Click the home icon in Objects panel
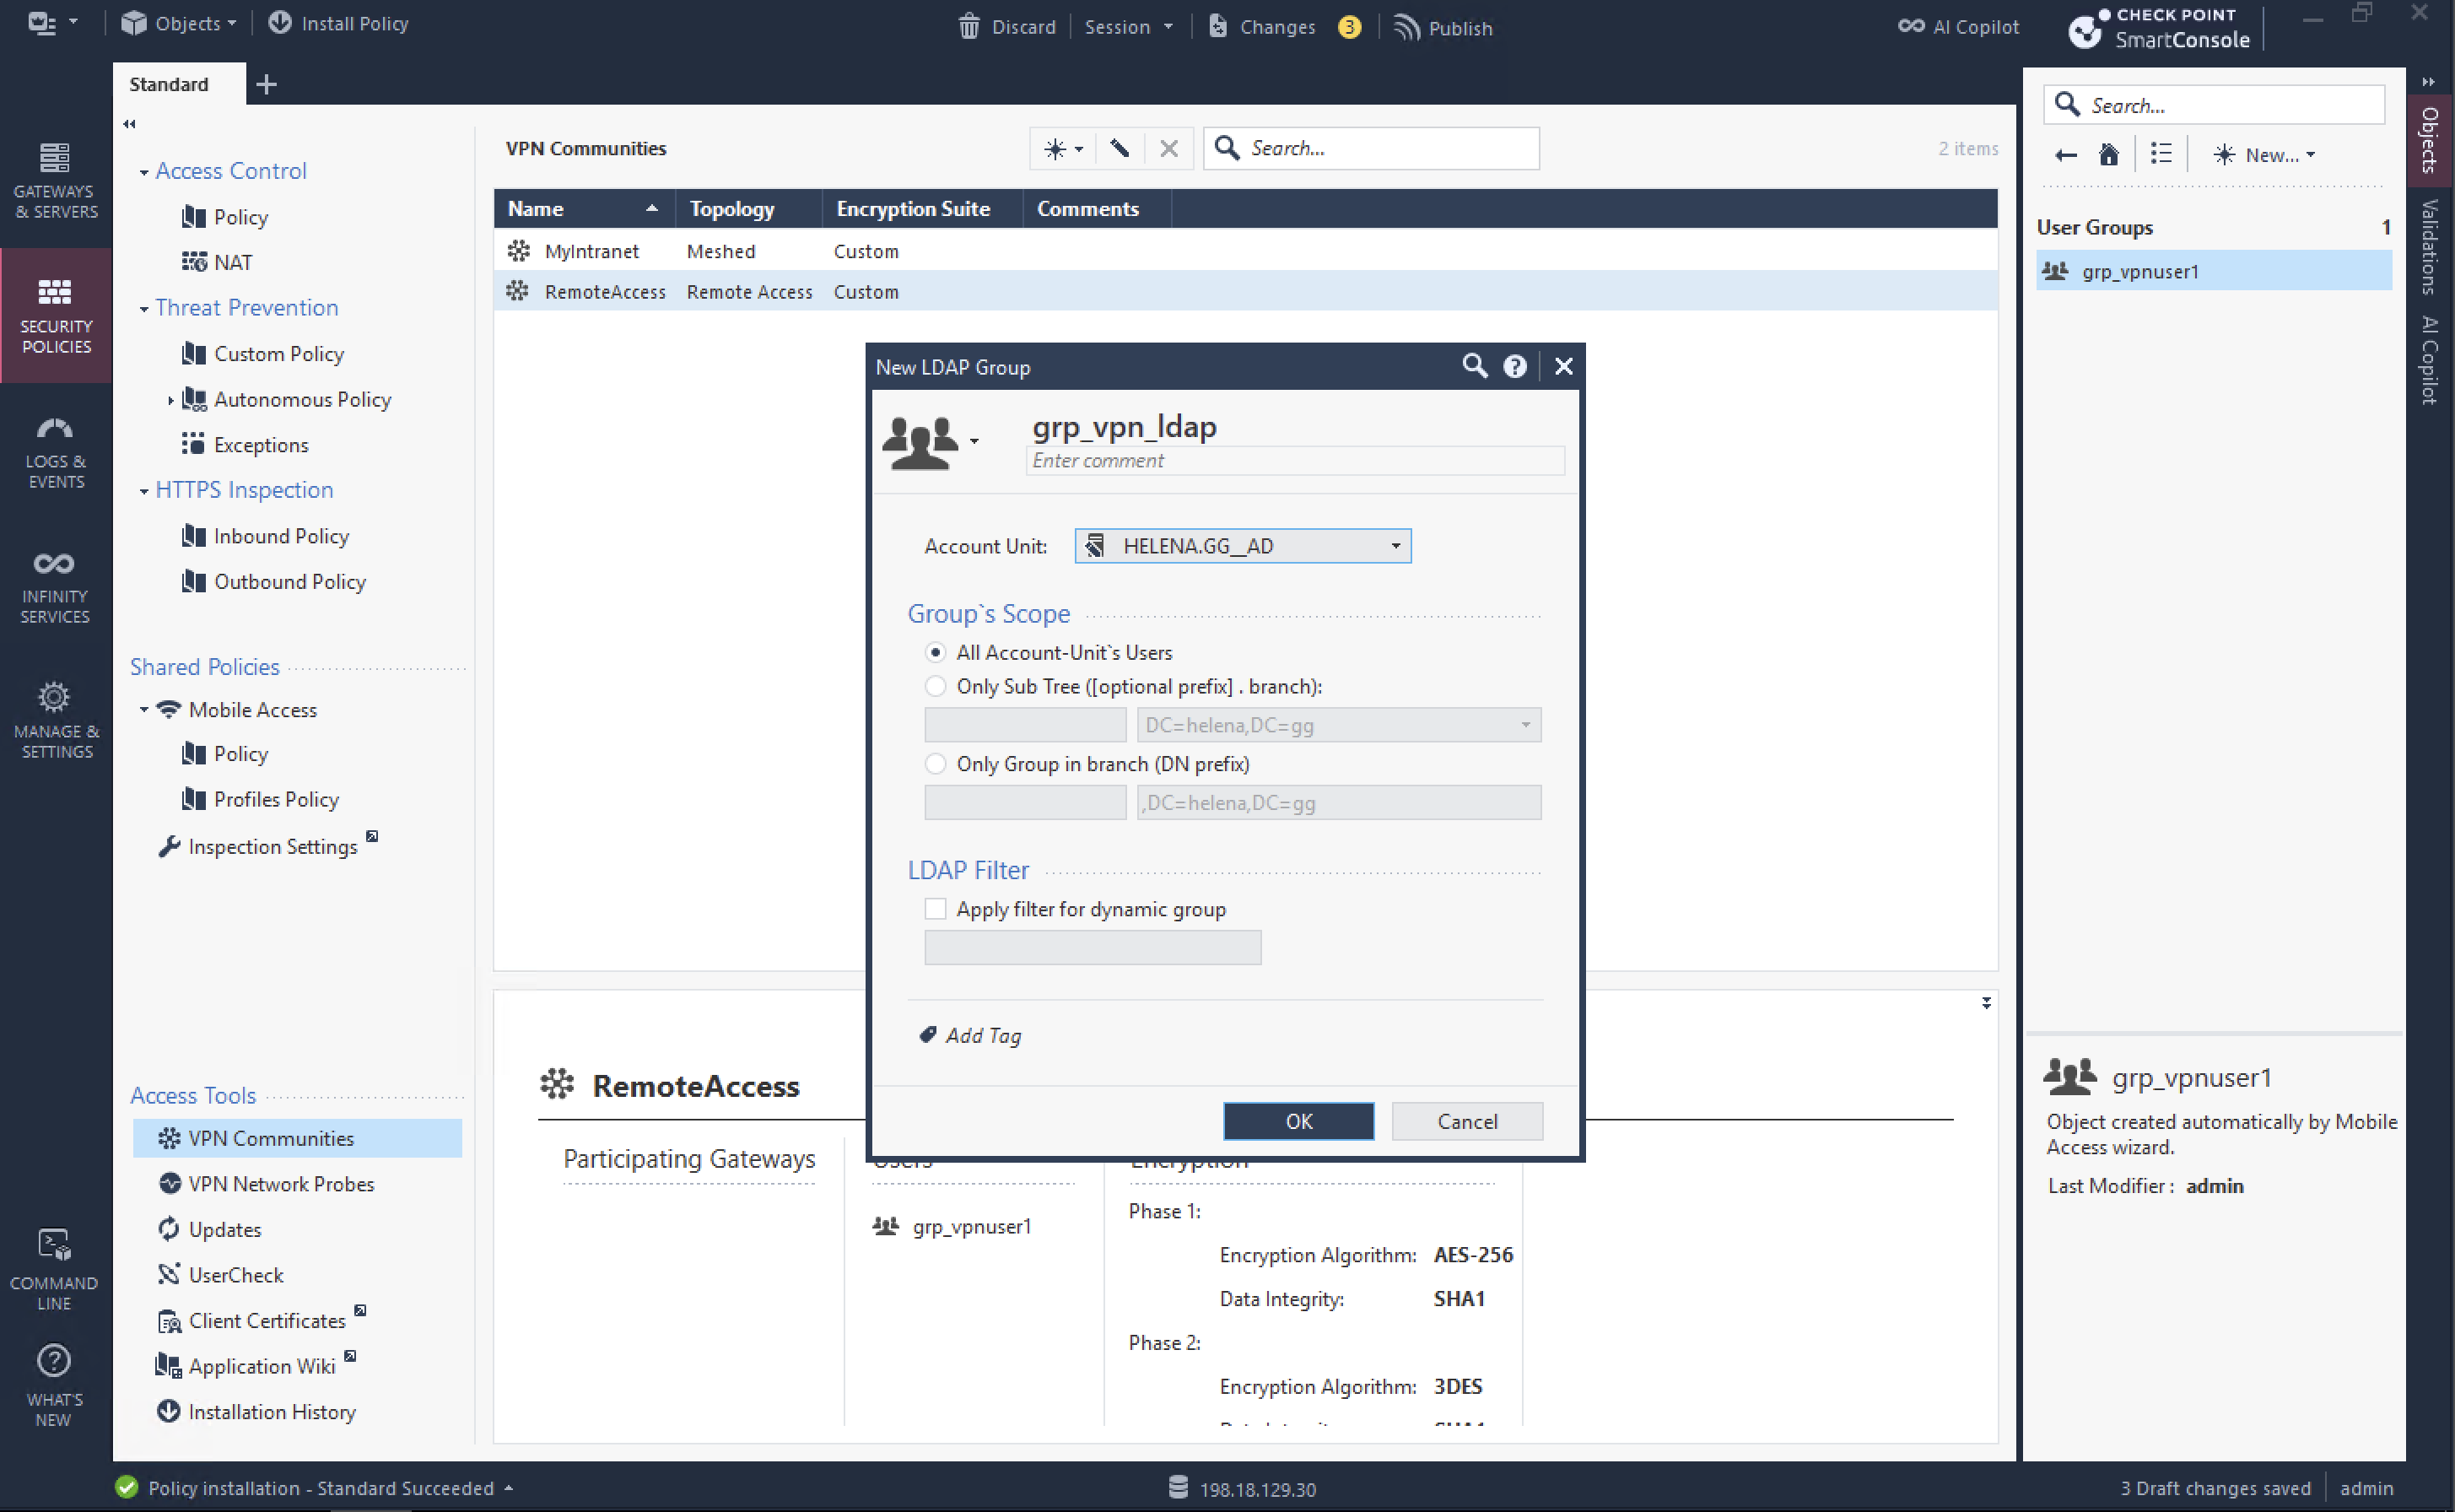Viewport: 2455px width, 1512px height. click(2108, 155)
